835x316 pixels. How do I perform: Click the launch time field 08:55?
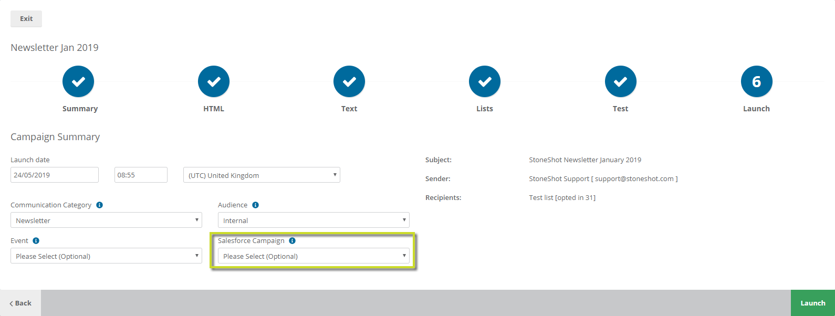click(141, 175)
